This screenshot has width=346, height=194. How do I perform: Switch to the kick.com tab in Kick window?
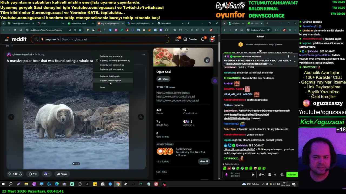[255, 23]
